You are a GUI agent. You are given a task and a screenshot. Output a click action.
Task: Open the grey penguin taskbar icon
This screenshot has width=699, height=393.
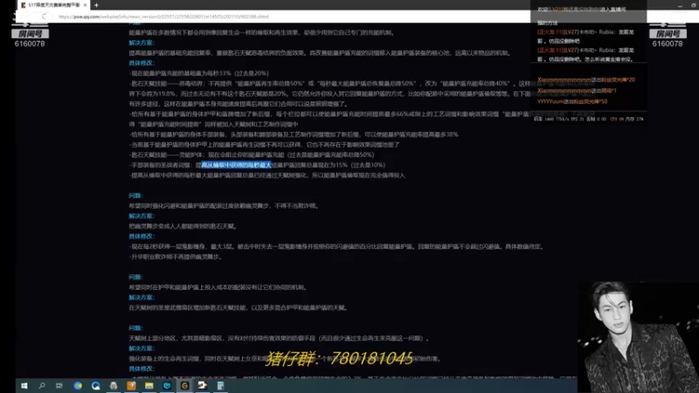pos(114,386)
